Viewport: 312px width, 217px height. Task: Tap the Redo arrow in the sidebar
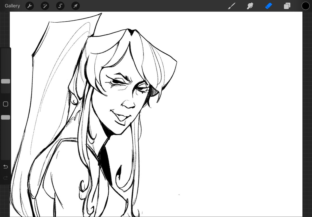click(x=5, y=178)
